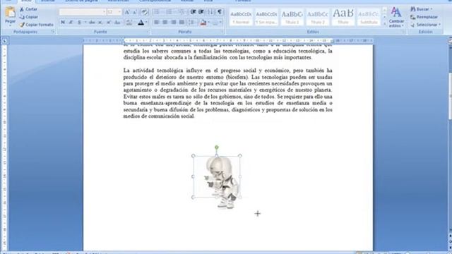Click the ruler tab selector box
Image resolution: width=452 pixels, height=254 pixels.
point(4,41)
